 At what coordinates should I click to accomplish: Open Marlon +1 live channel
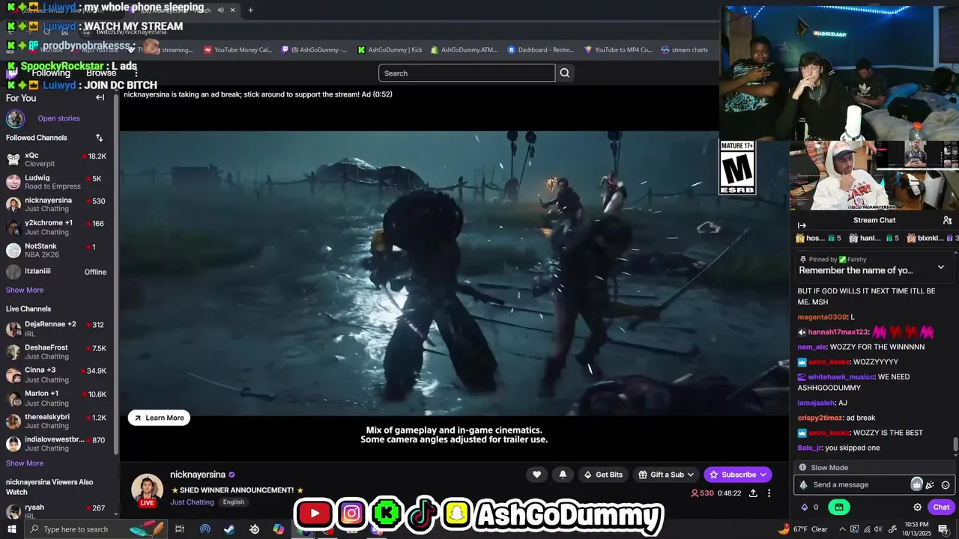[x=56, y=398]
